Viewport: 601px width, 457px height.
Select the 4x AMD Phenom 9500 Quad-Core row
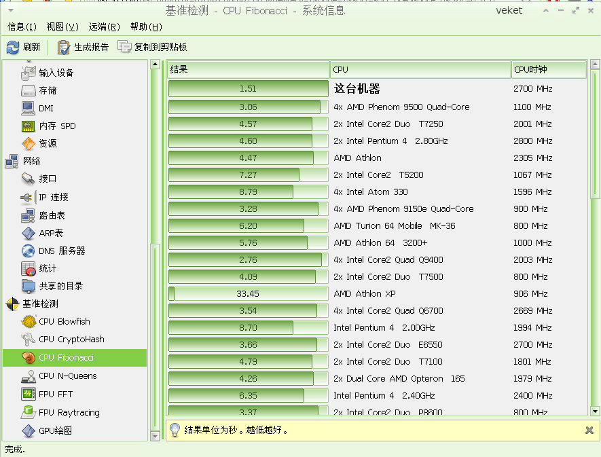[377, 107]
